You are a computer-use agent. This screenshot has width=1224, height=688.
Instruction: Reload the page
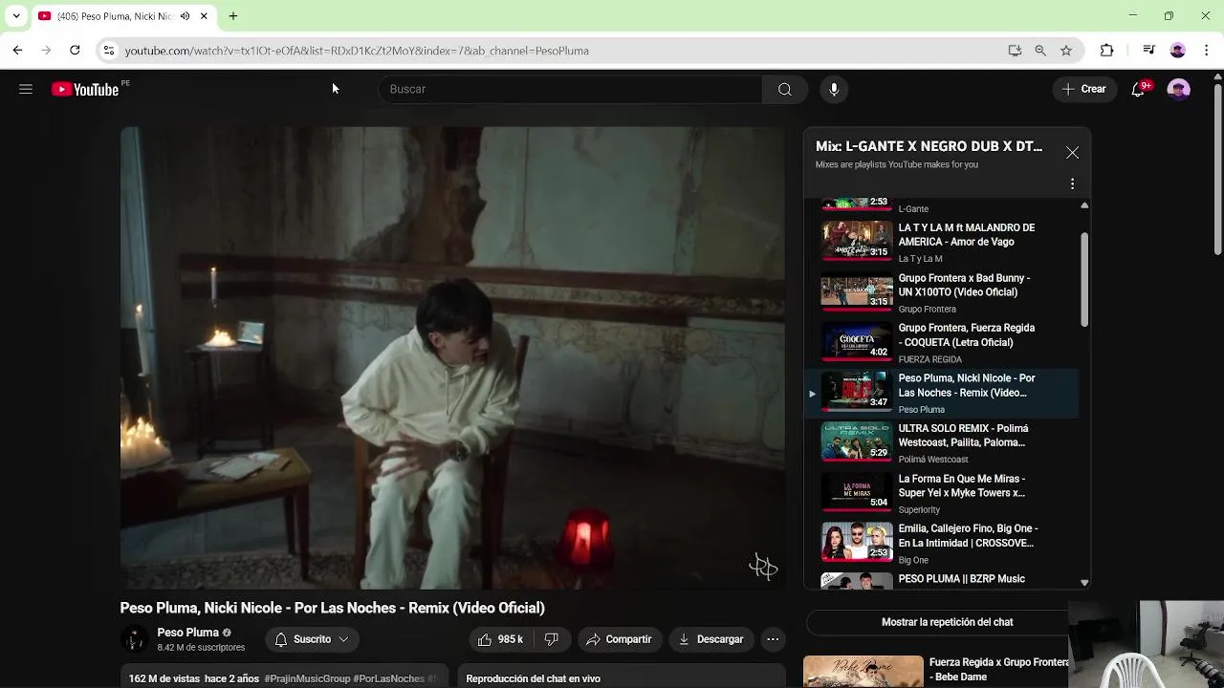[75, 51]
